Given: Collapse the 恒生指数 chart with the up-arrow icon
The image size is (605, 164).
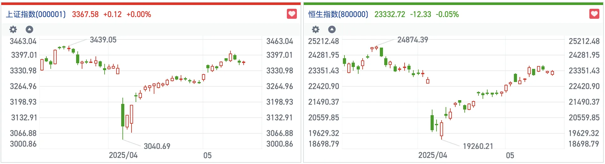Looking at the screenshot, I should point(332,29).
